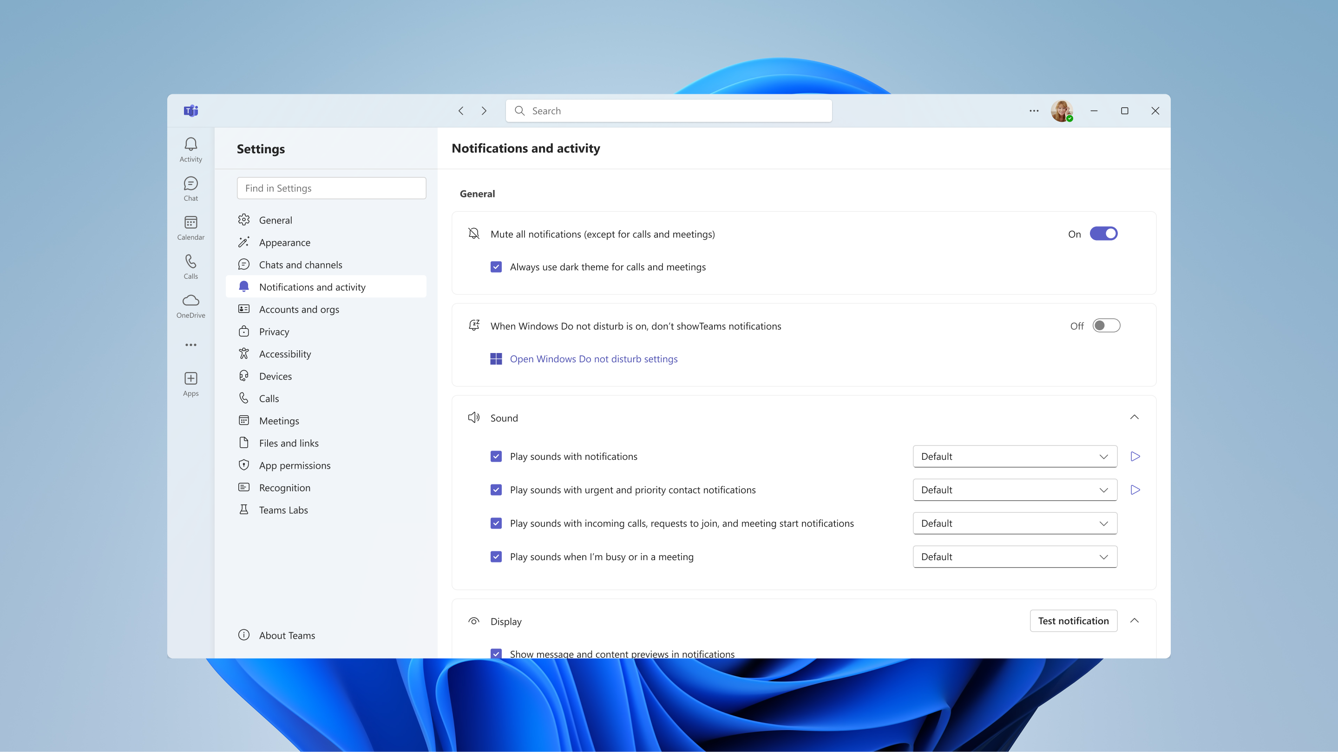Open Windows Do not disturb settings
Viewport: 1338px width, 752px height.
594,358
